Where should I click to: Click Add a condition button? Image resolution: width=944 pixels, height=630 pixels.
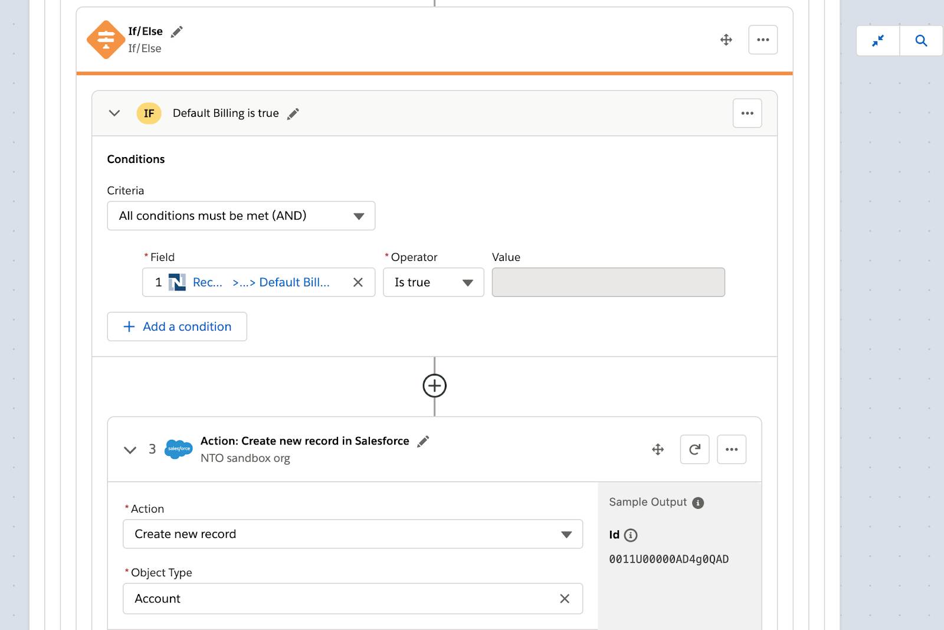(177, 327)
